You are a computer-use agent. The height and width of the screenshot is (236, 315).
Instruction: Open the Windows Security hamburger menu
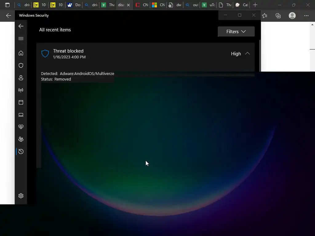coord(21,38)
